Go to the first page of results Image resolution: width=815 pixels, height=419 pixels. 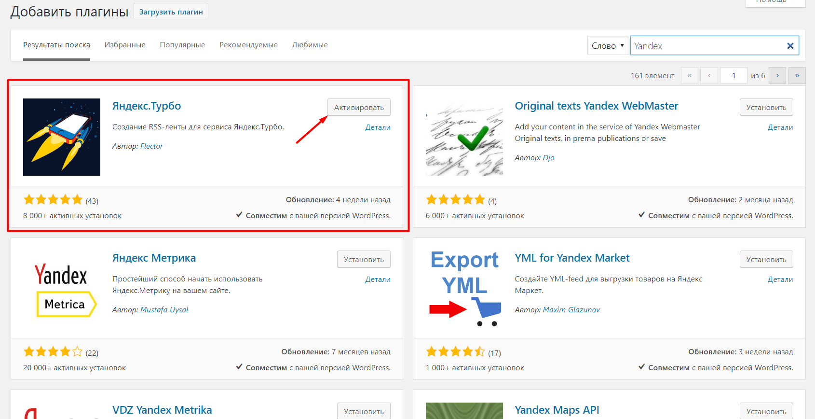point(690,75)
